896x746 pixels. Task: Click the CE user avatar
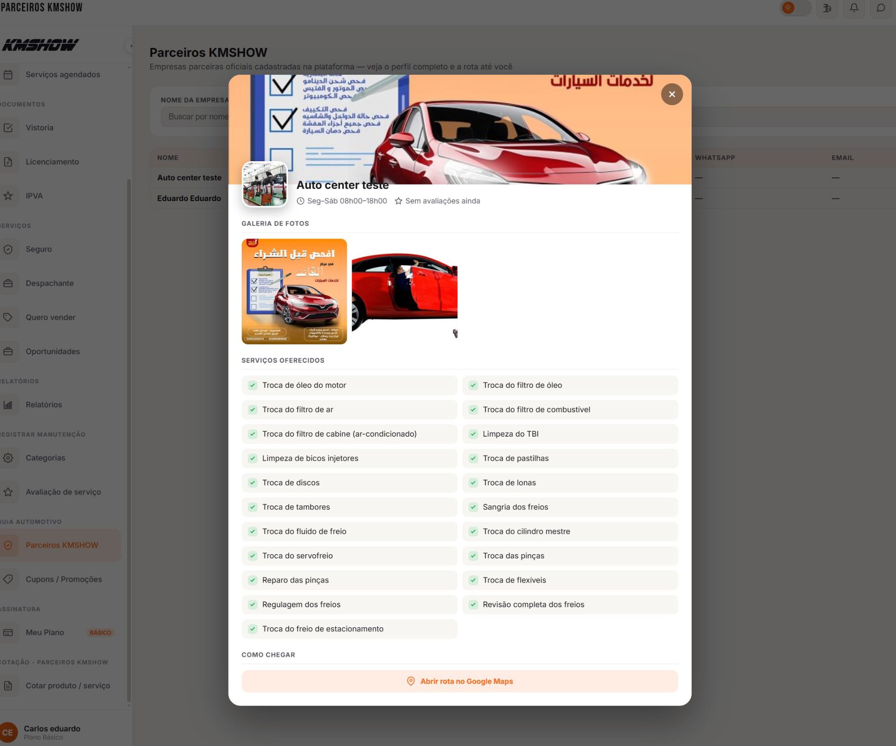coord(8,733)
